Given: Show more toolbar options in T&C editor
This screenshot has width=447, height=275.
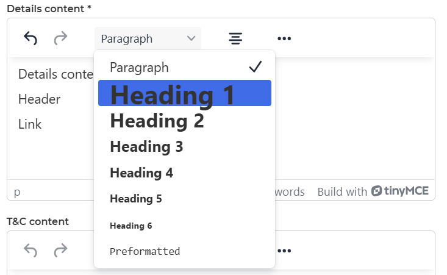Looking at the screenshot, I should pyautogui.click(x=284, y=251).
